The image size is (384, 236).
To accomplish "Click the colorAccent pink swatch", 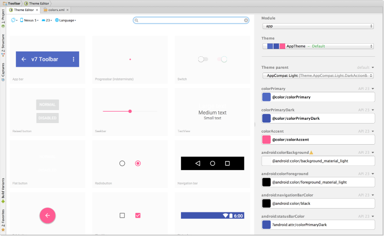I will [266, 139].
